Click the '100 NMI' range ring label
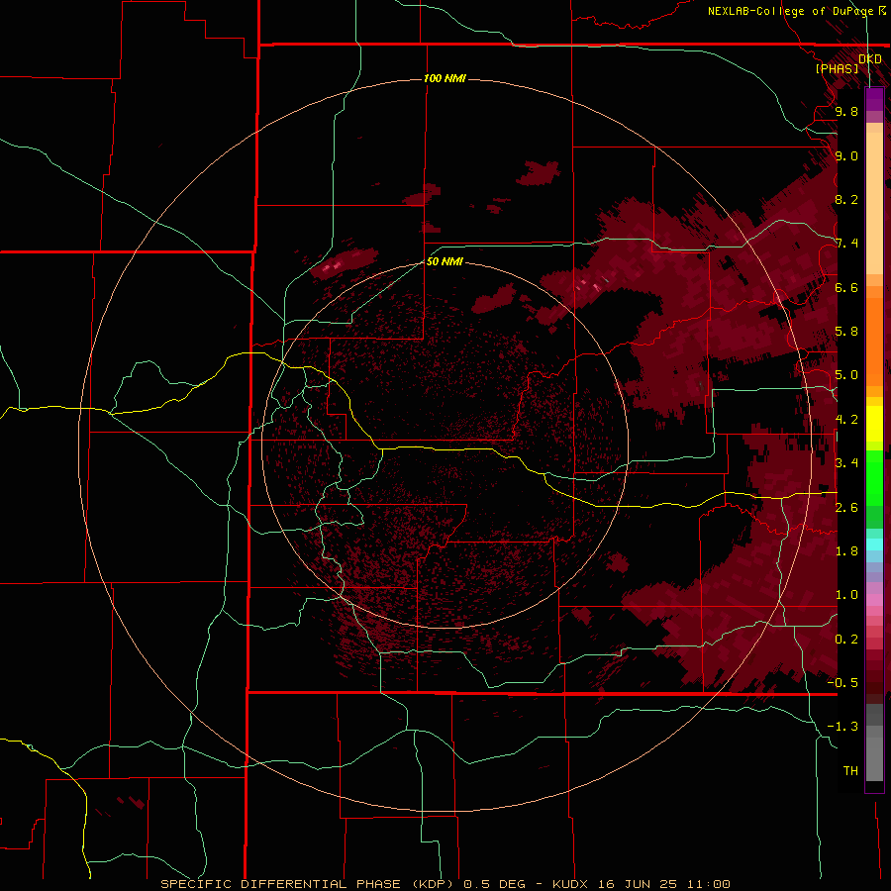This screenshot has width=891, height=891. (445, 78)
